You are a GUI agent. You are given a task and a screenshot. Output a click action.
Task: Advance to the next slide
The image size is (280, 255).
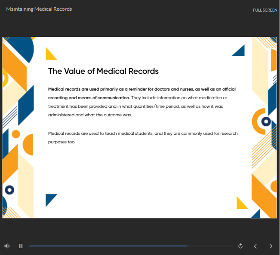[271, 246]
